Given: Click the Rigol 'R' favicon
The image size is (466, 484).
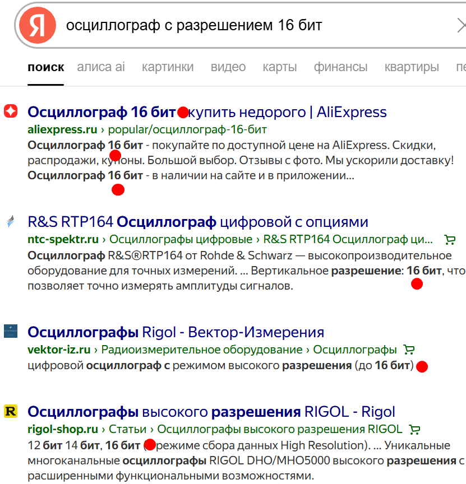Looking at the screenshot, I should tap(11, 411).
